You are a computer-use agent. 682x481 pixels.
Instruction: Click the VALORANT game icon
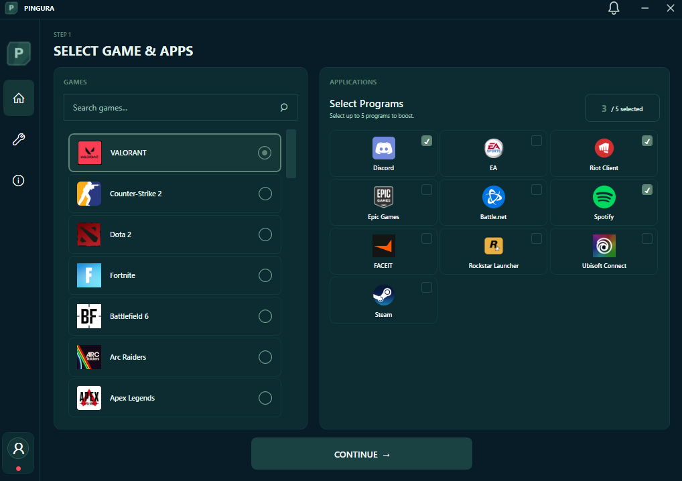(x=90, y=153)
